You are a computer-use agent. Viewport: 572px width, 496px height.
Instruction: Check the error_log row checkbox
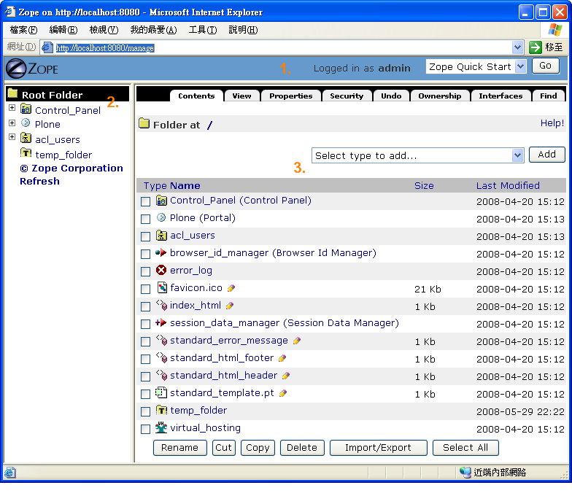tap(146, 271)
